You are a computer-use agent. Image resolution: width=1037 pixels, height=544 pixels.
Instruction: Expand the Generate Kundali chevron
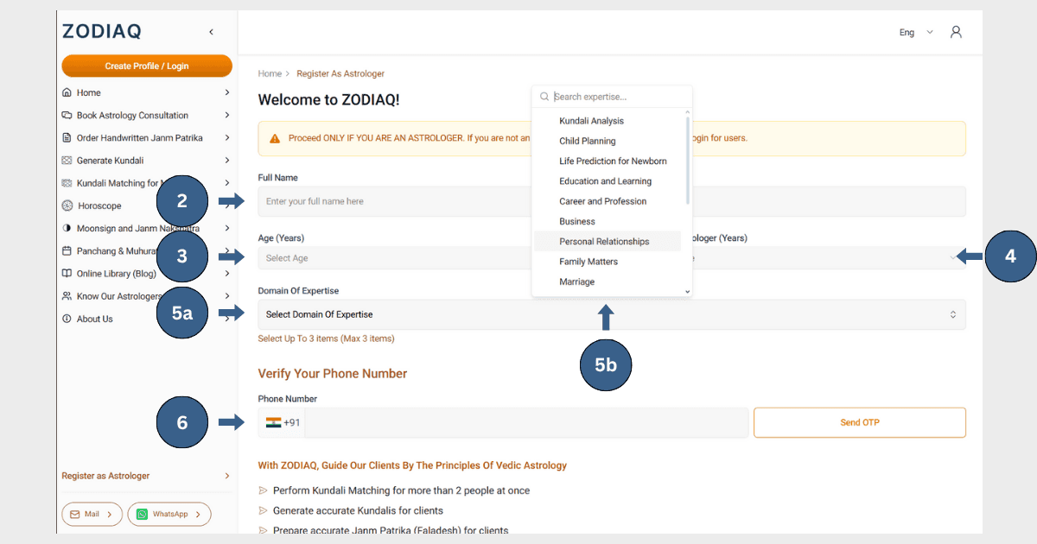point(227,160)
